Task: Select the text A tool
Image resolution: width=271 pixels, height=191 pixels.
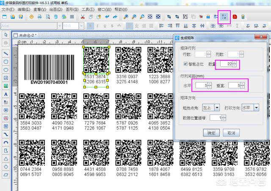Action: 6,94
